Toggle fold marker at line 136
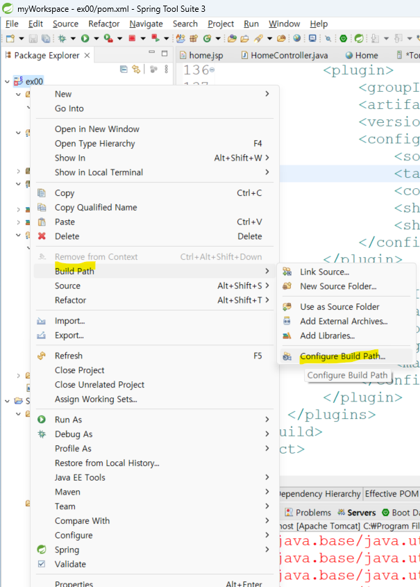 point(212,70)
